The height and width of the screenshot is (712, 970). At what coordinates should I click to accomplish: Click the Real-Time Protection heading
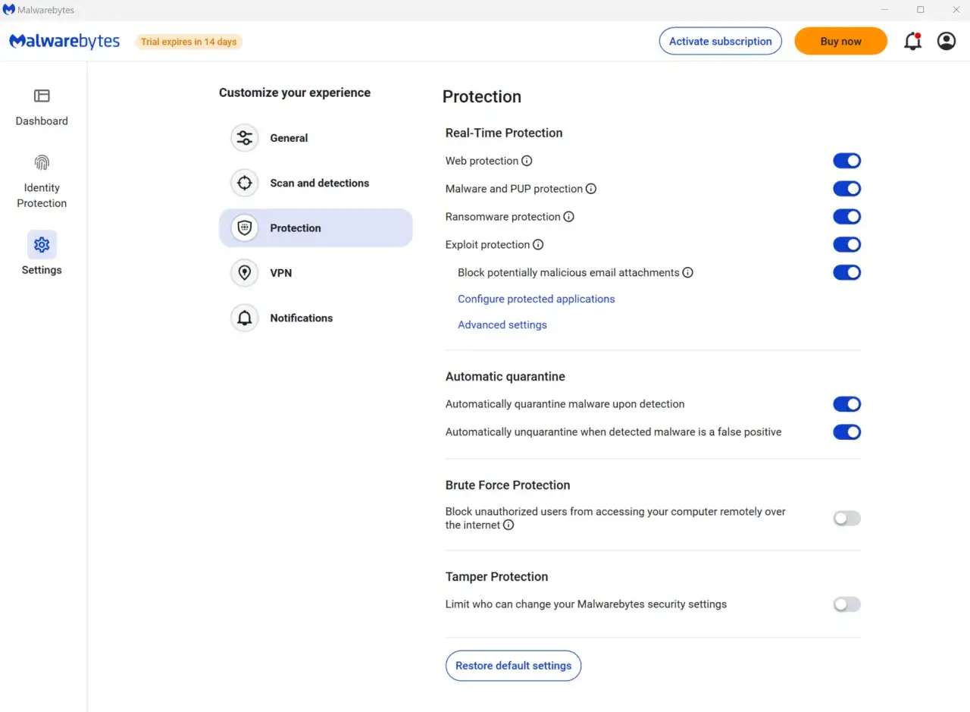[x=504, y=133]
